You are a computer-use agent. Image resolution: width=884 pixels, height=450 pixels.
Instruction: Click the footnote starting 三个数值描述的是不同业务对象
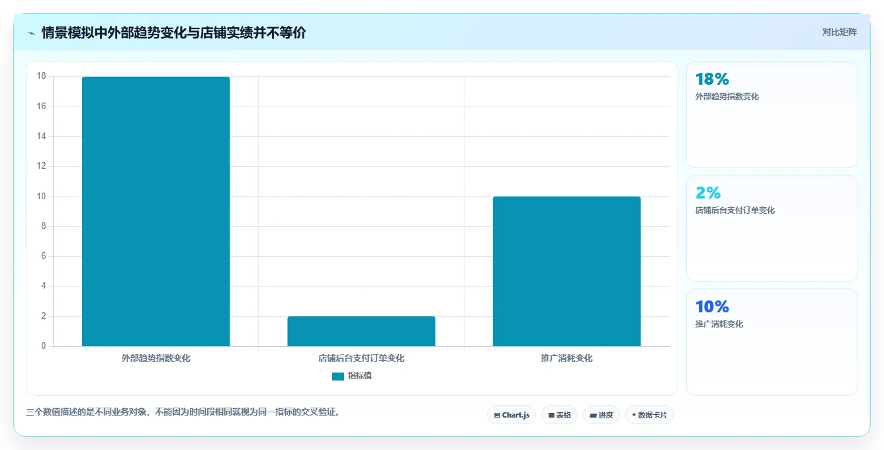[183, 412]
